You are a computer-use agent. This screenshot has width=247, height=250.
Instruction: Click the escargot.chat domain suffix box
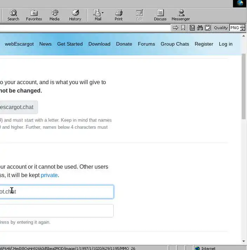click(x=19, y=107)
